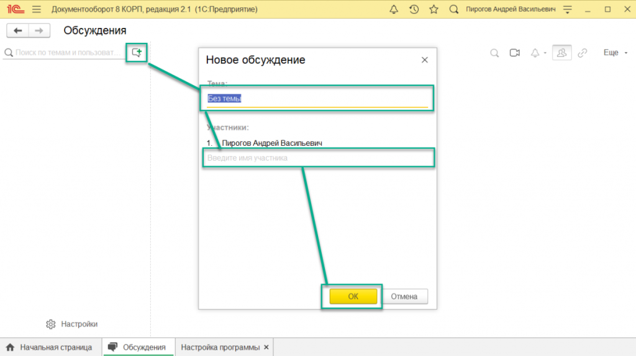Screen dimensions: 636x356
Task: Expand the discussion notification bell dropdown
Action: tap(538, 53)
